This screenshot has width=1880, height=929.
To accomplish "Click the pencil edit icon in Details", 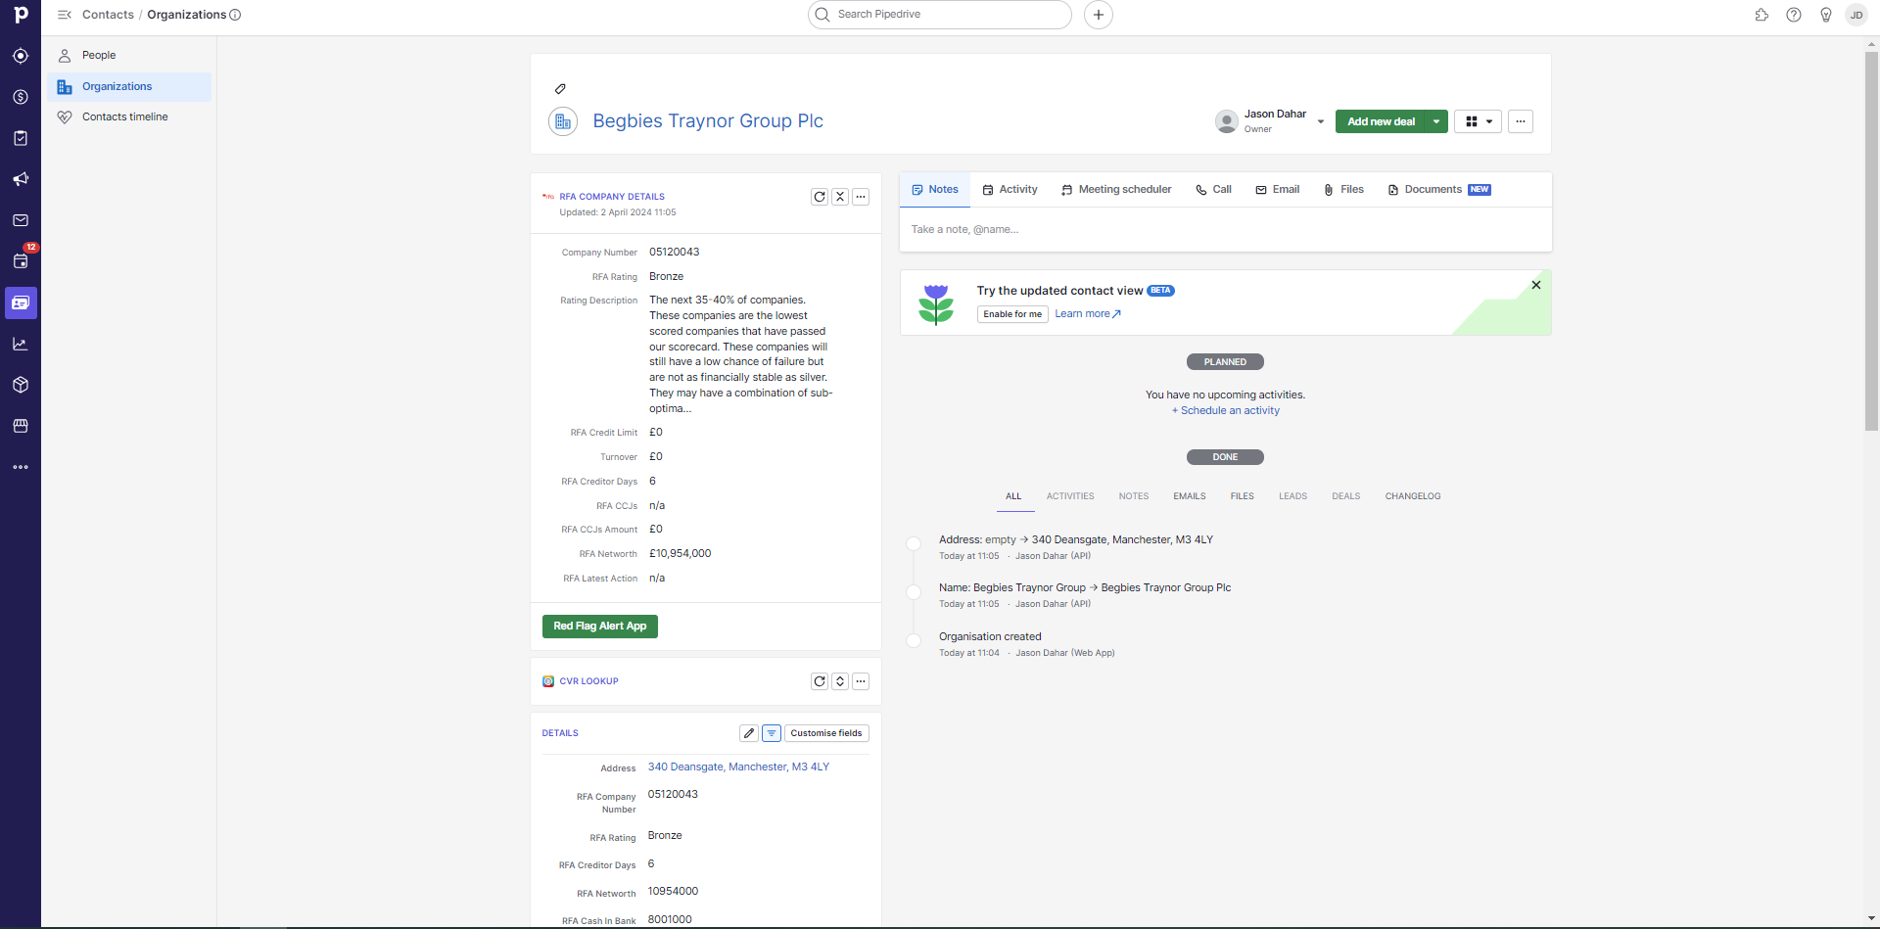I will 749,733.
